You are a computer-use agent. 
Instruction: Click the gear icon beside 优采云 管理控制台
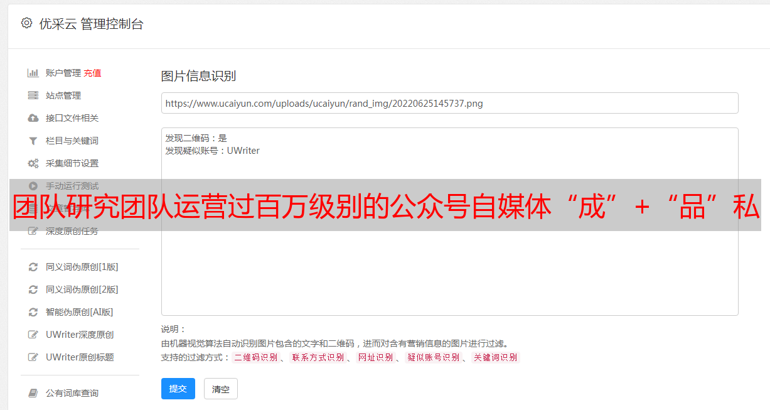click(x=26, y=24)
